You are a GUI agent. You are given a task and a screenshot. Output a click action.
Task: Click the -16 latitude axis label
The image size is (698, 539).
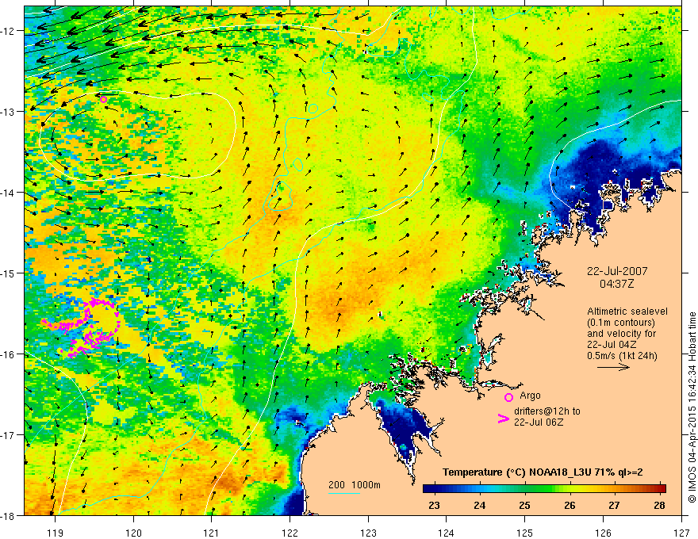(x=8, y=354)
